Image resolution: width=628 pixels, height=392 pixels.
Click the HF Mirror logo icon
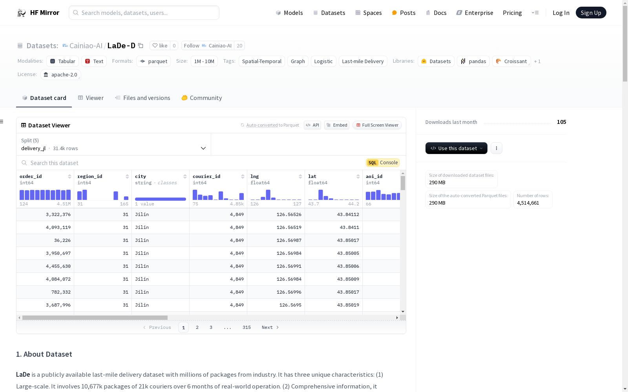tap(22, 13)
